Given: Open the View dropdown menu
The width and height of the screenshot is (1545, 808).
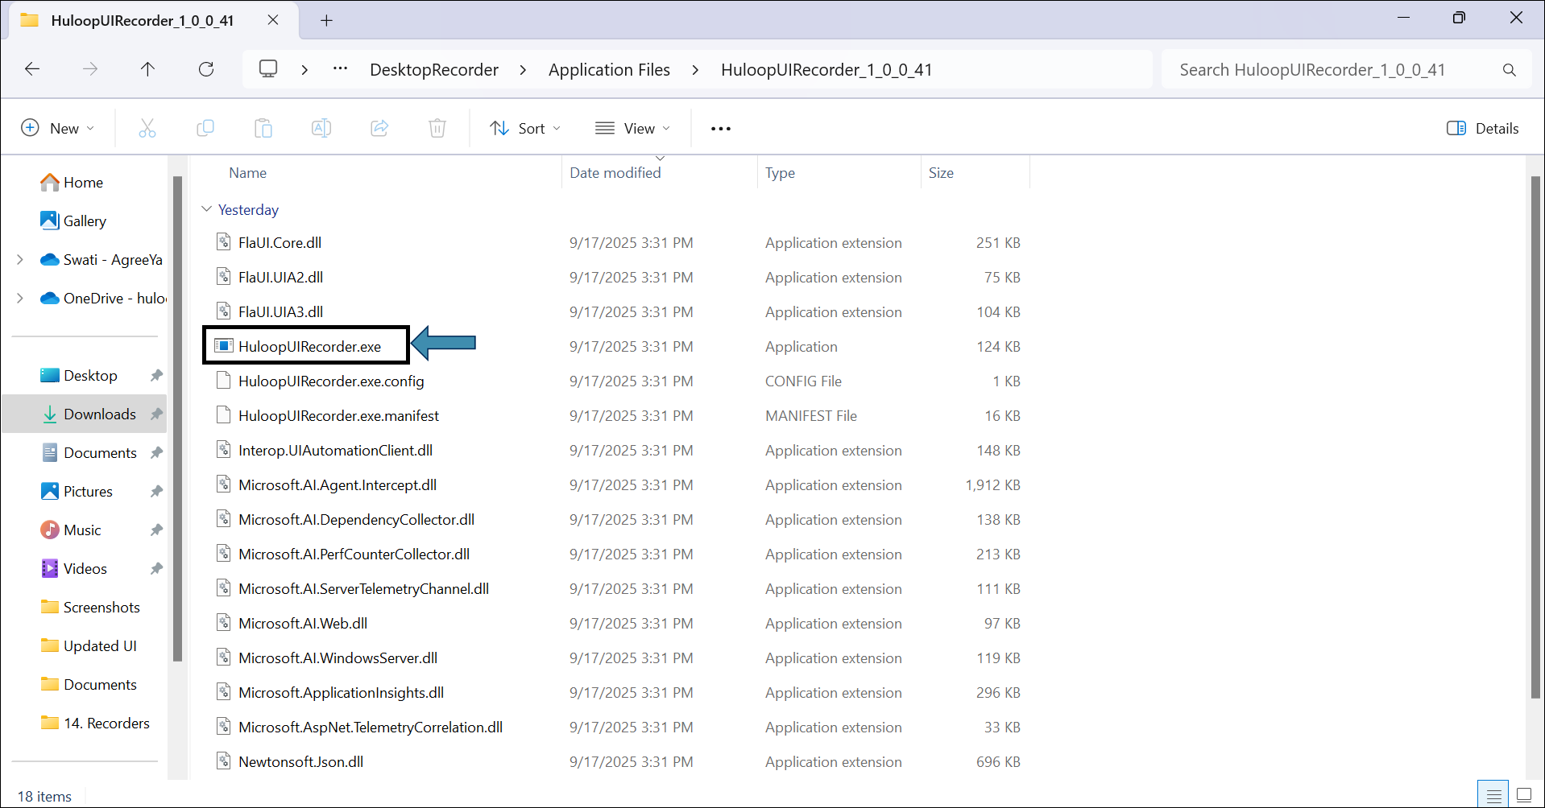Looking at the screenshot, I should tap(632, 128).
